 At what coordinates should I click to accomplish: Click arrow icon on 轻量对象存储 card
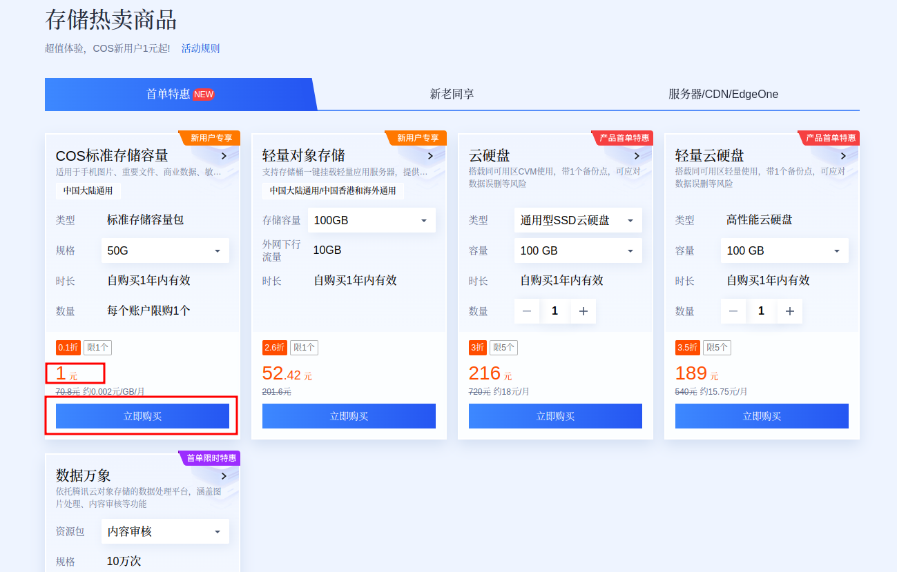point(430,156)
